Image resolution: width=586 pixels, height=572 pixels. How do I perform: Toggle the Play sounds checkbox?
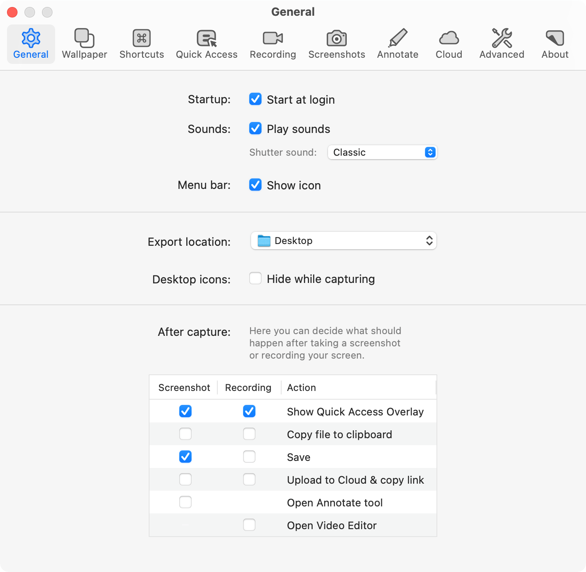(x=255, y=129)
